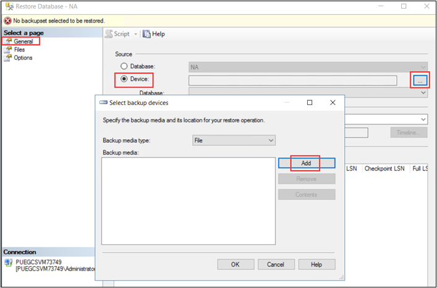Click the server connection icon PUEGCSVM73749
This screenshot has width=437, height=288.
pos(9,263)
